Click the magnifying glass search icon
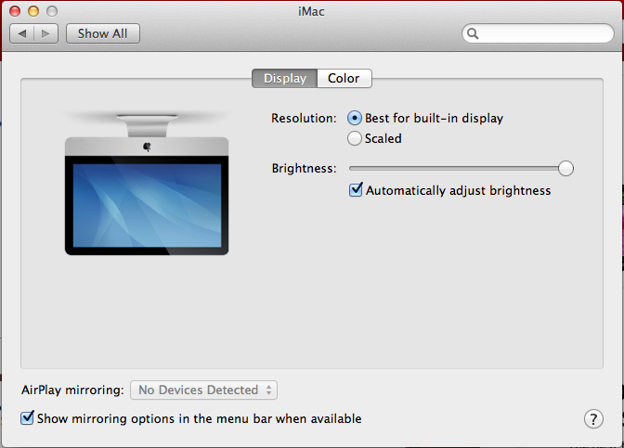Screen dimensions: 624x448 coord(473,33)
